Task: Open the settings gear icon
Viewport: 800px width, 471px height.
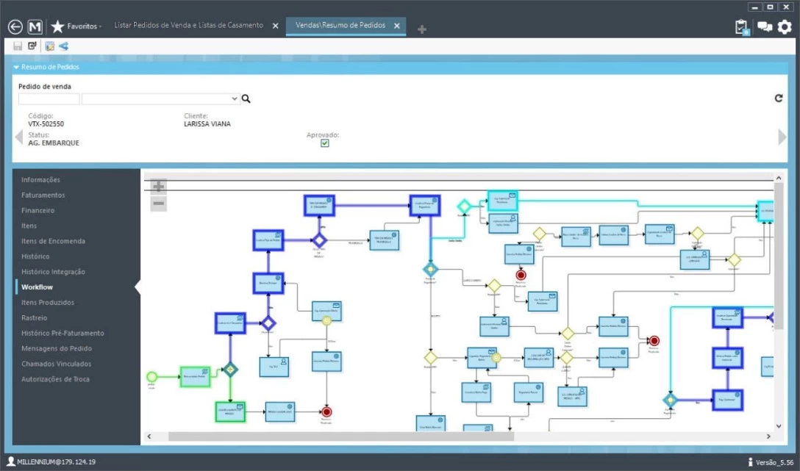Action: tap(785, 27)
